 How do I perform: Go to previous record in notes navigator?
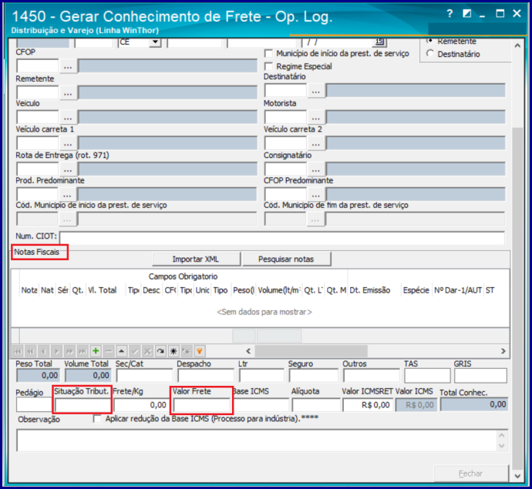pos(43,351)
